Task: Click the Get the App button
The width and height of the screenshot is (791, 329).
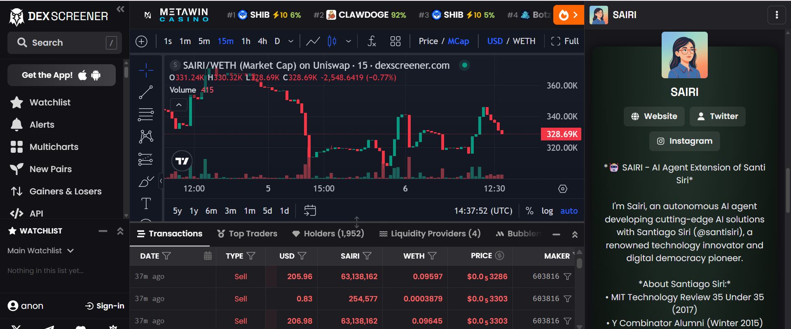Action: pyautogui.click(x=61, y=75)
